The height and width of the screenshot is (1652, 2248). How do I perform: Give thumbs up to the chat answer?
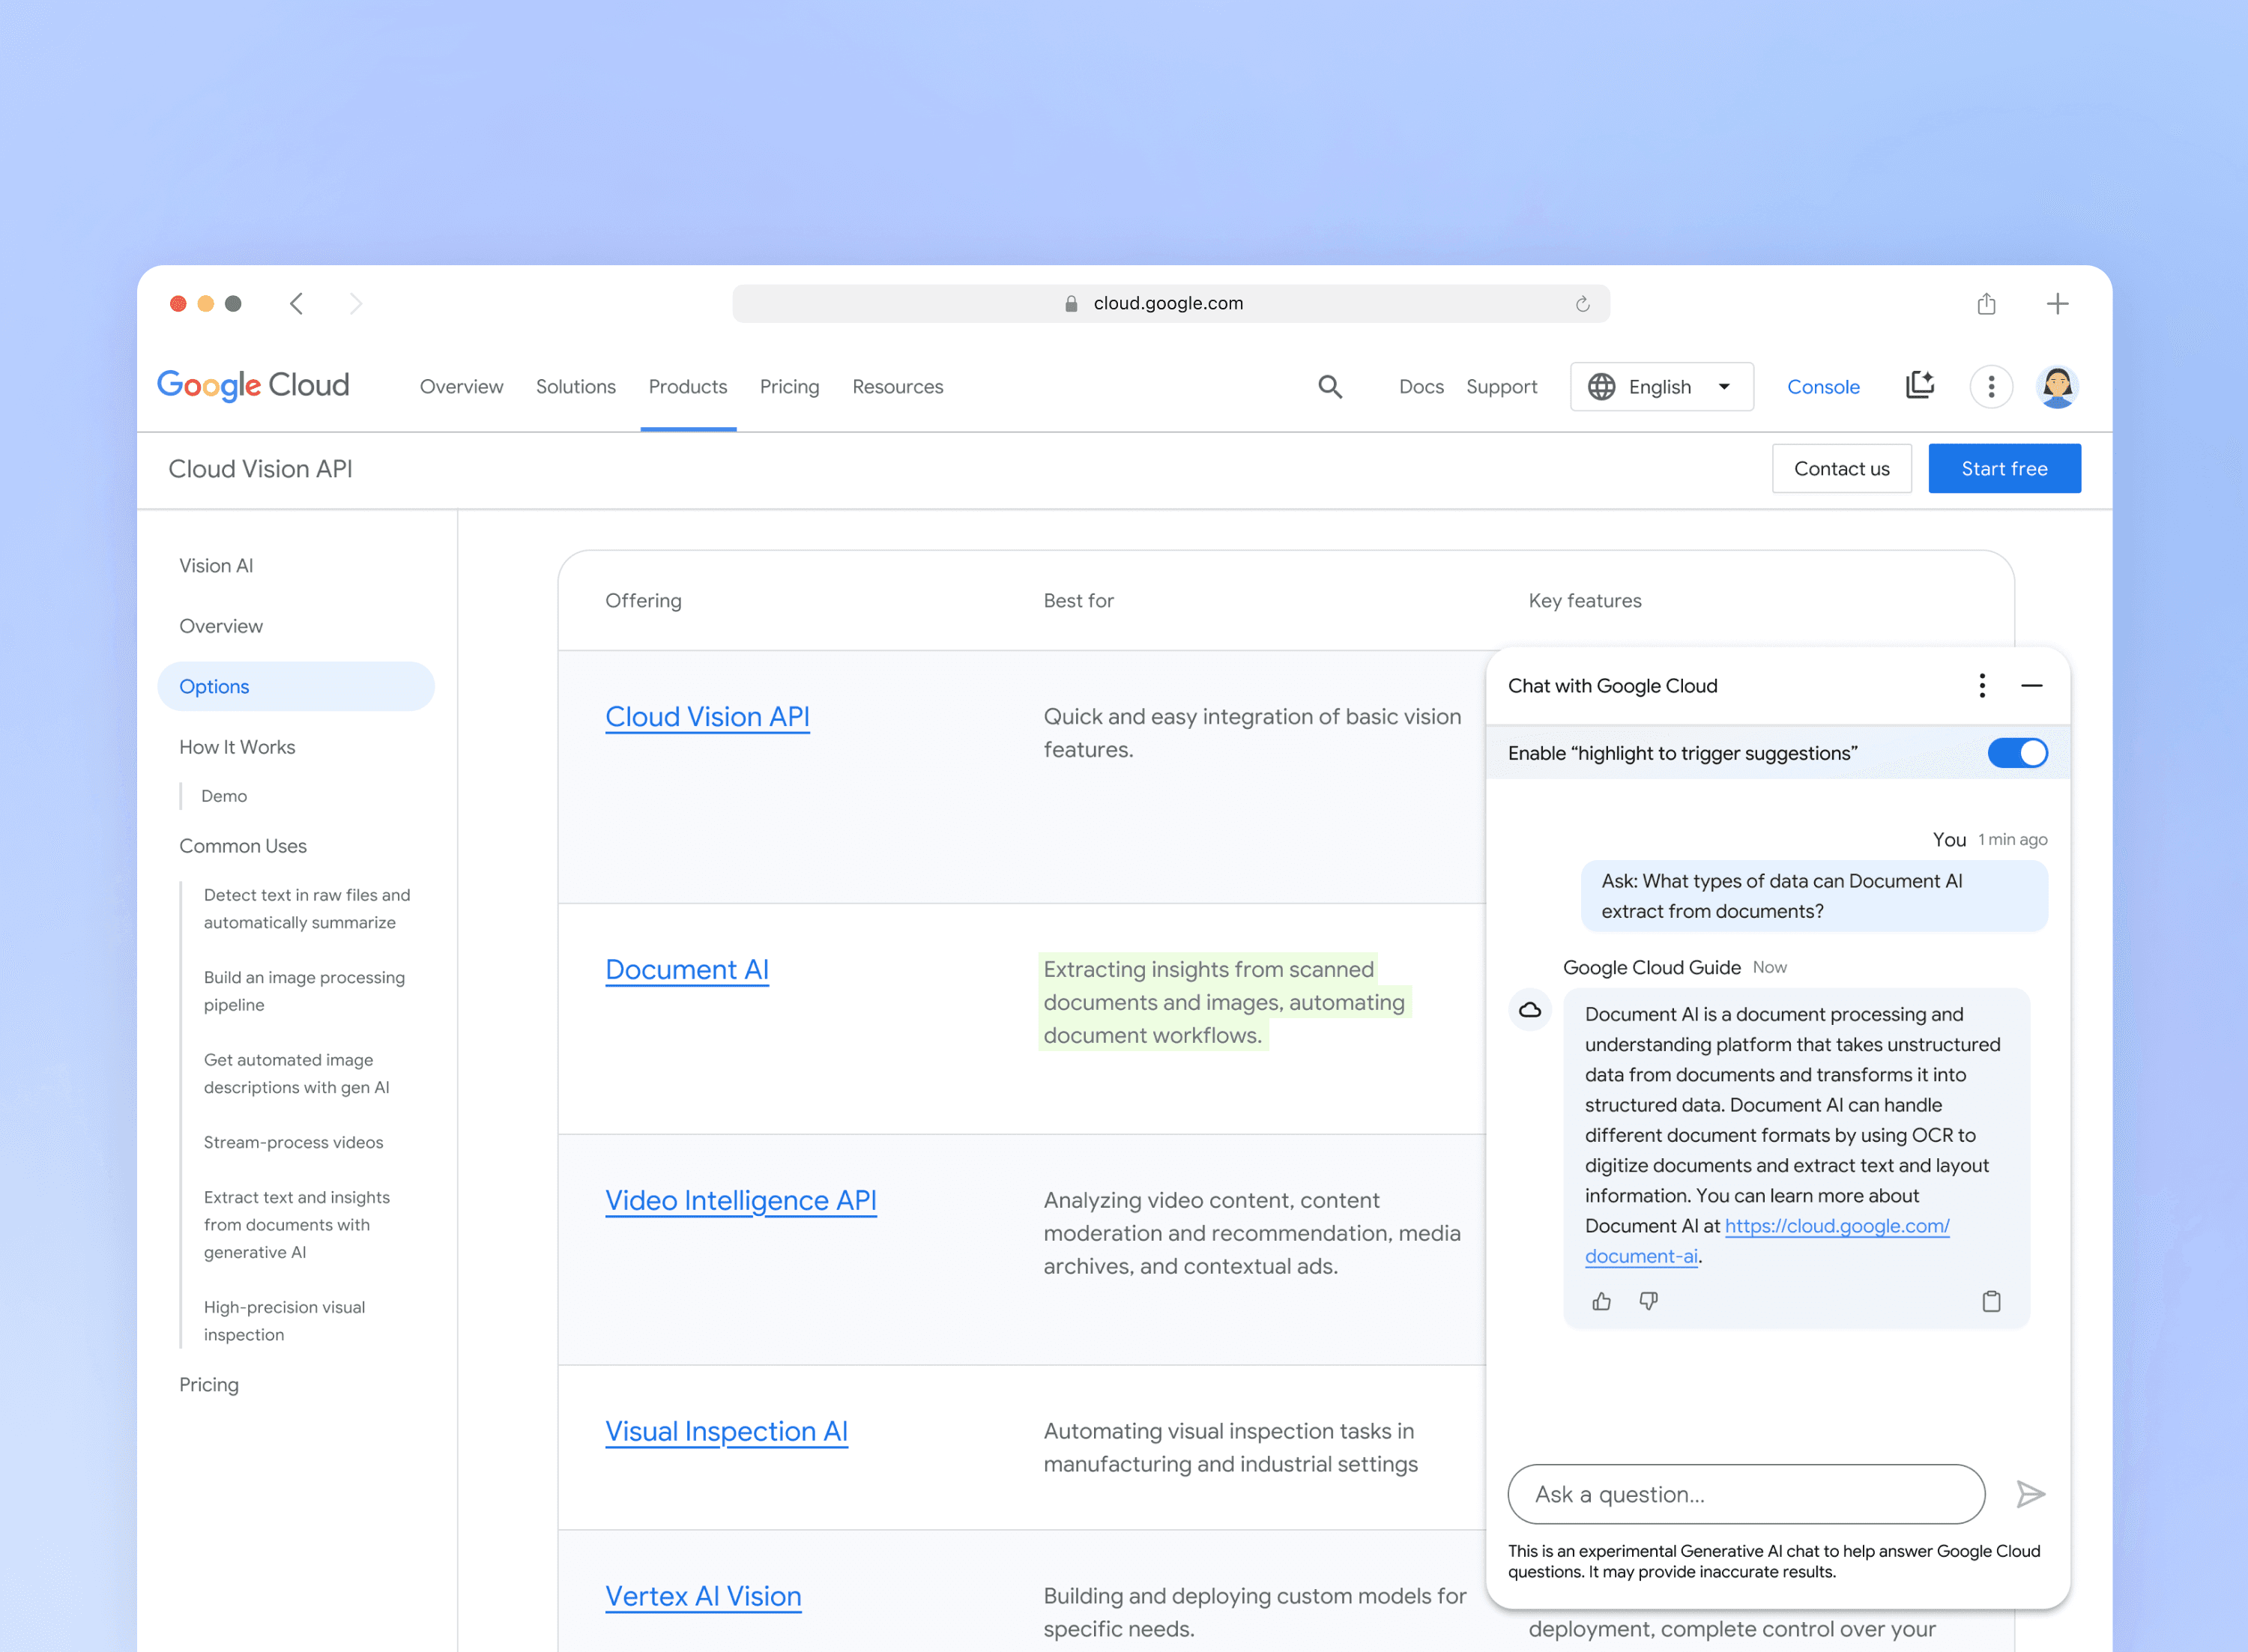[1601, 1301]
